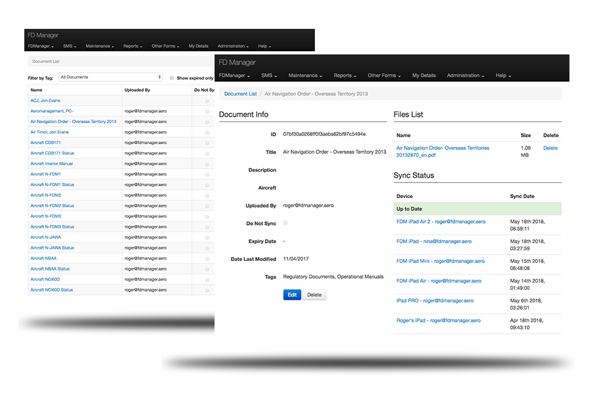
Task: Toggle the Do Not Sync checkbox in Document Info
Action: (x=285, y=222)
